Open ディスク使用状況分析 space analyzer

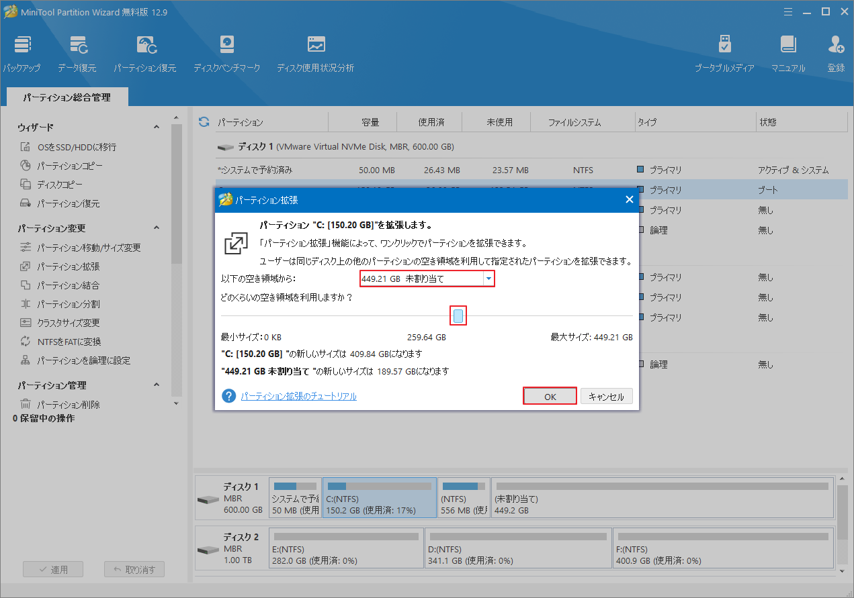click(315, 54)
